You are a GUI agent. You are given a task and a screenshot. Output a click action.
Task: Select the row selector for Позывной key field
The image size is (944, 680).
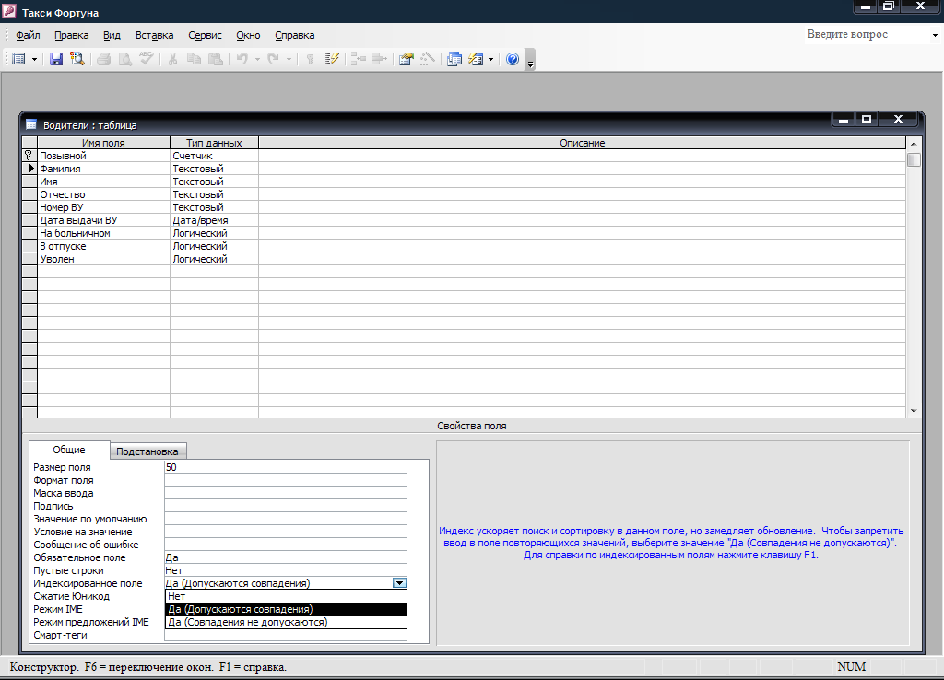click(29, 156)
